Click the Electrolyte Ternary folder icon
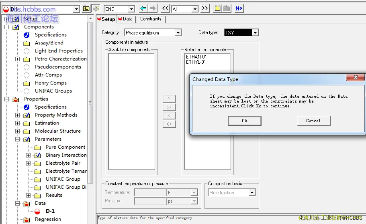The width and height of the screenshot is (366, 224). click(37, 172)
